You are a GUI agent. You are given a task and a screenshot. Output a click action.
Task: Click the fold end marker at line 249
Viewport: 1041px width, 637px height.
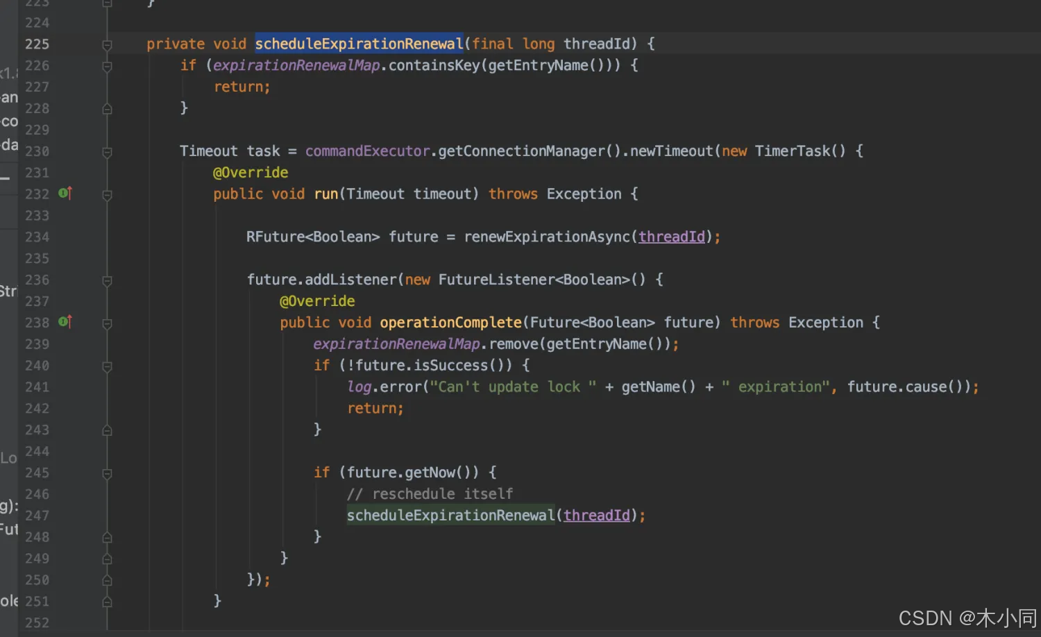click(x=107, y=559)
